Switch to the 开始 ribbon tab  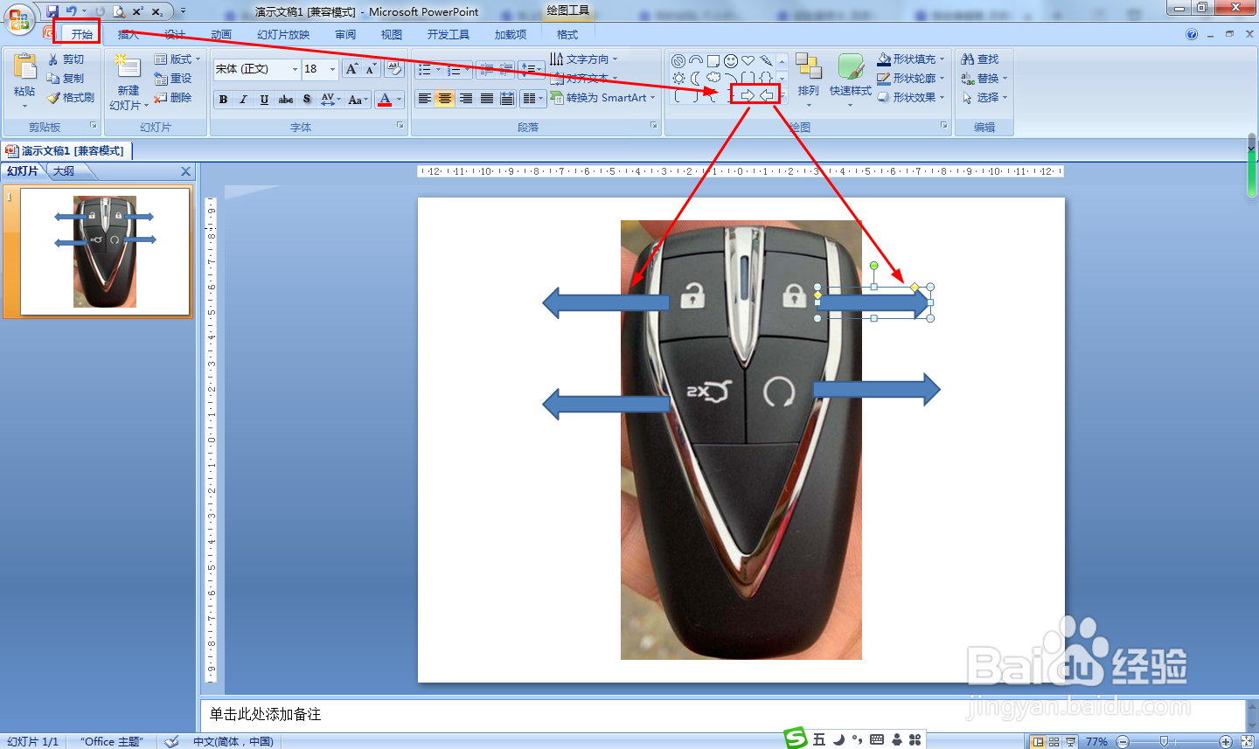tap(82, 34)
